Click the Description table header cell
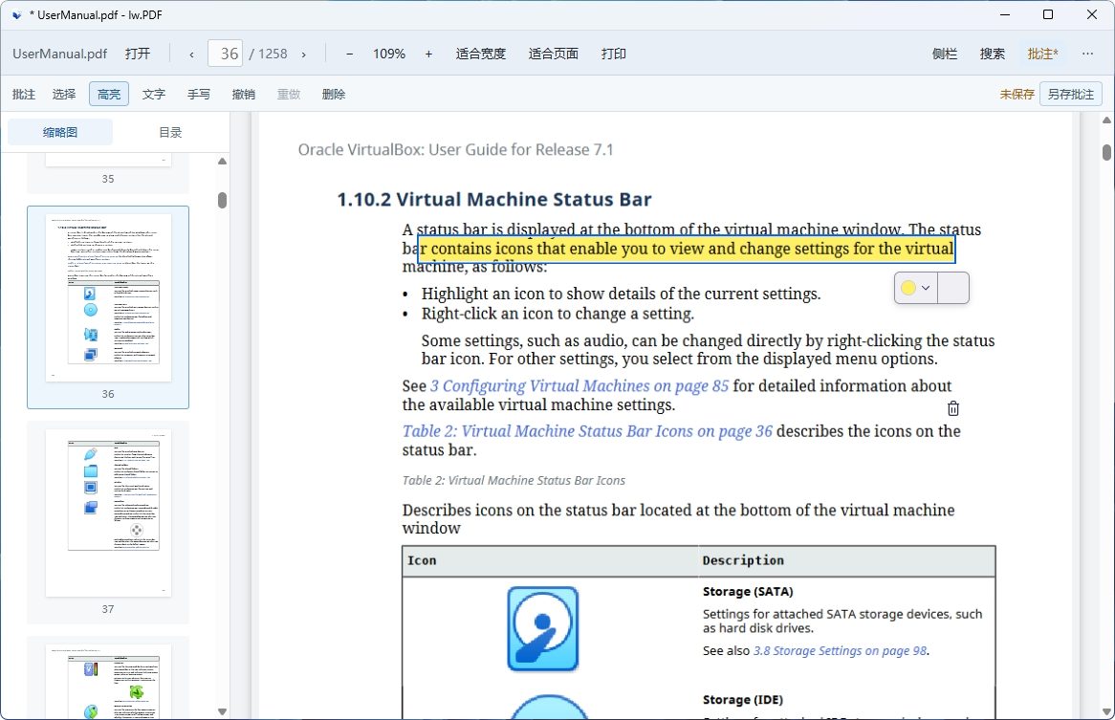The height and width of the screenshot is (720, 1115). coord(846,560)
